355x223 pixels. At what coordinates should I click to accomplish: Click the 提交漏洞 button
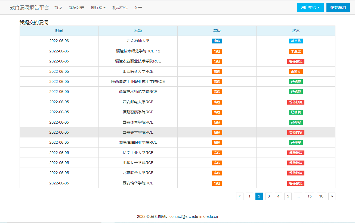pos(338,8)
